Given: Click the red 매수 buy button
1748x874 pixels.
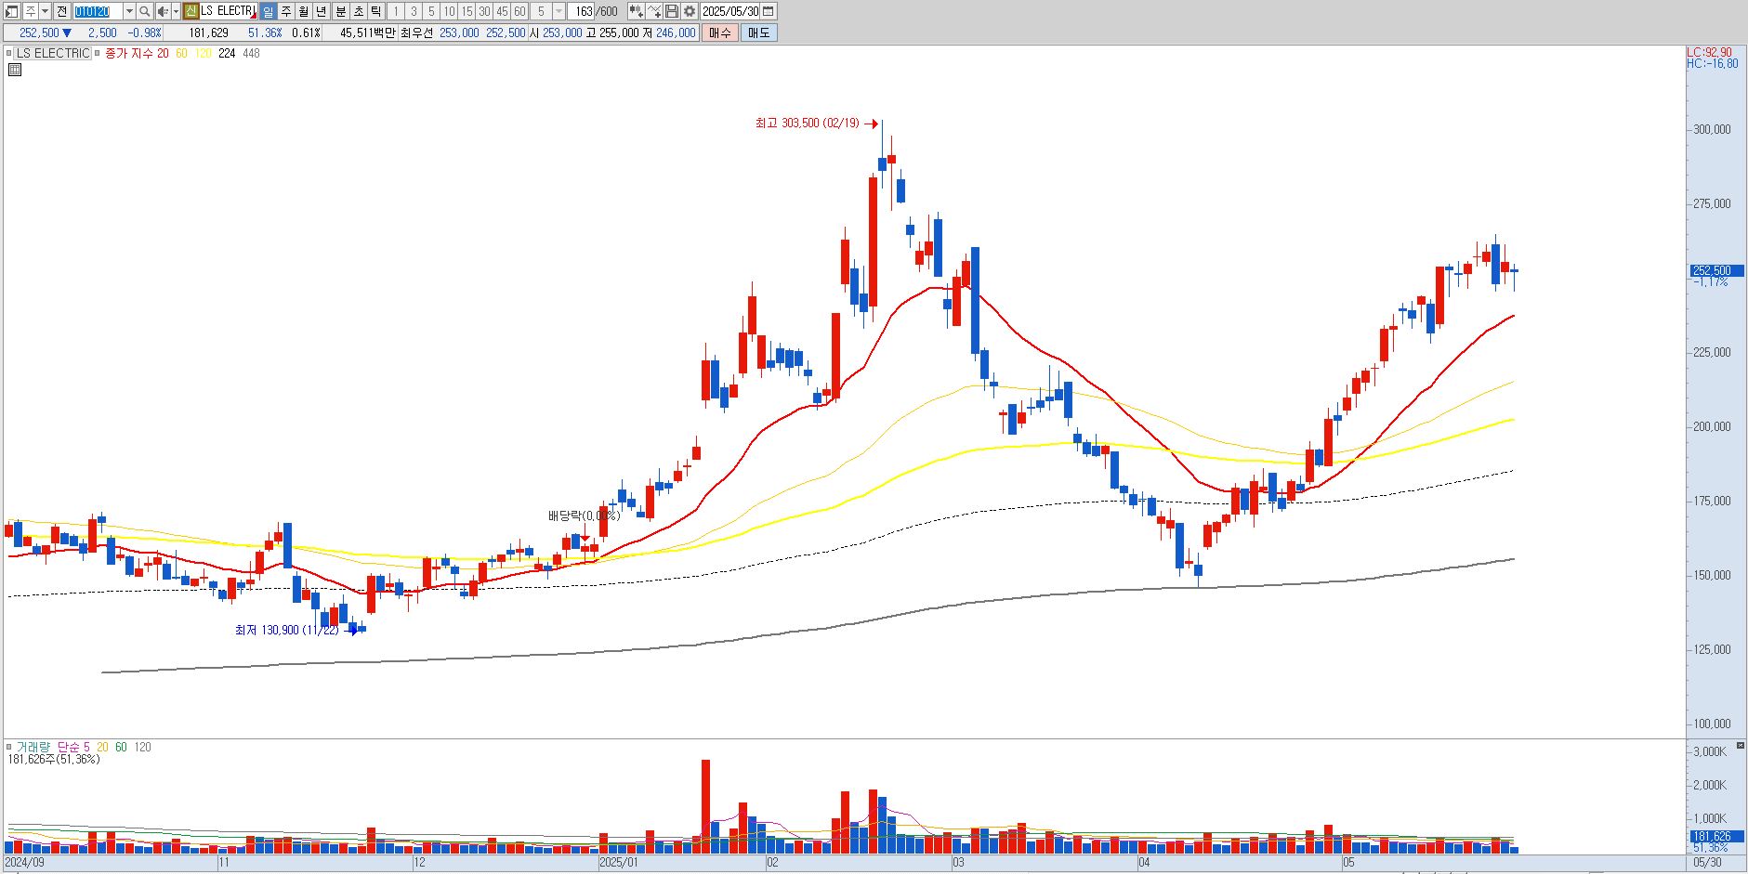Looking at the screenshot, I should [719, 33].
